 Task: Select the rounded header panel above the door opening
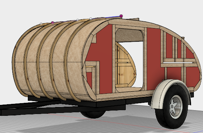pyautogui.click(x=129, y=35)
